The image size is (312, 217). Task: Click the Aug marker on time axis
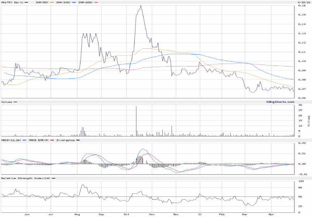(78, 214)
